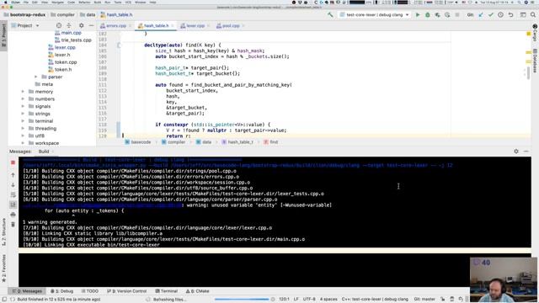
Task: Click Search Everywhere magnifier icon
Action: point(533,15)
